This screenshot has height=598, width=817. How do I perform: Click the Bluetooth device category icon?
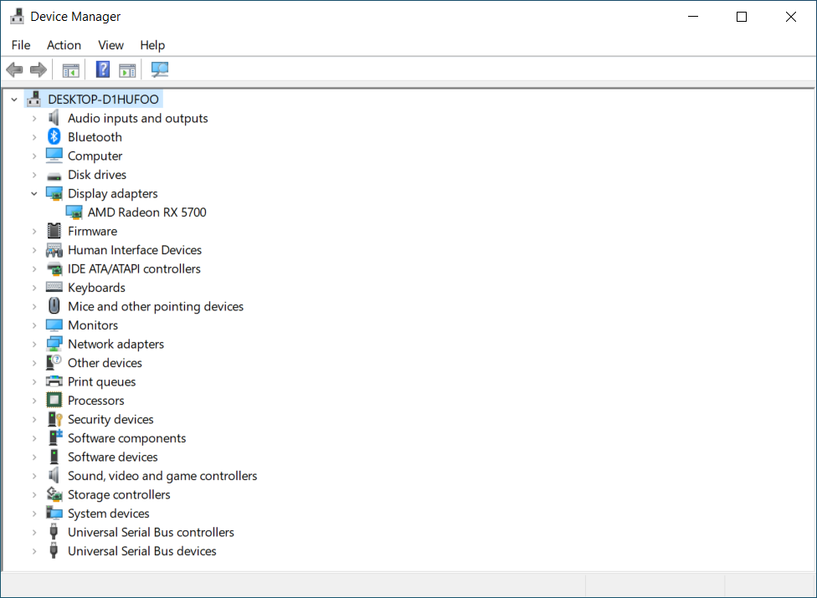pyautogui.click(x=54, y=136)
